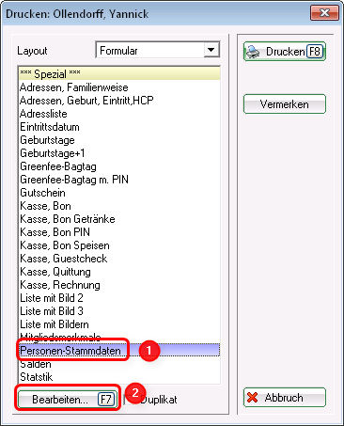Click the red X icon on Abbruch
The width and height of the screenshot is (344, 426).
[x=252, y=398]
